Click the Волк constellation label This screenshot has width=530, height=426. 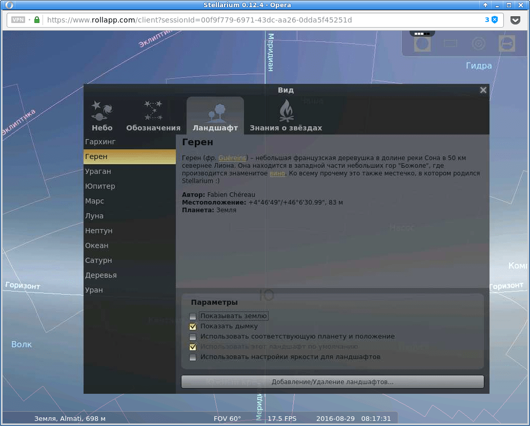pos(22,344)
